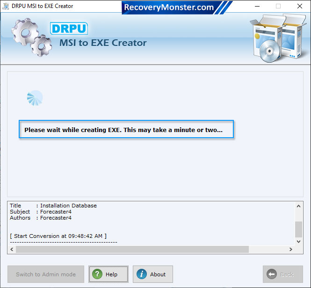
Task: Click log scroll down arrow
Action: (x=298, y=242)
